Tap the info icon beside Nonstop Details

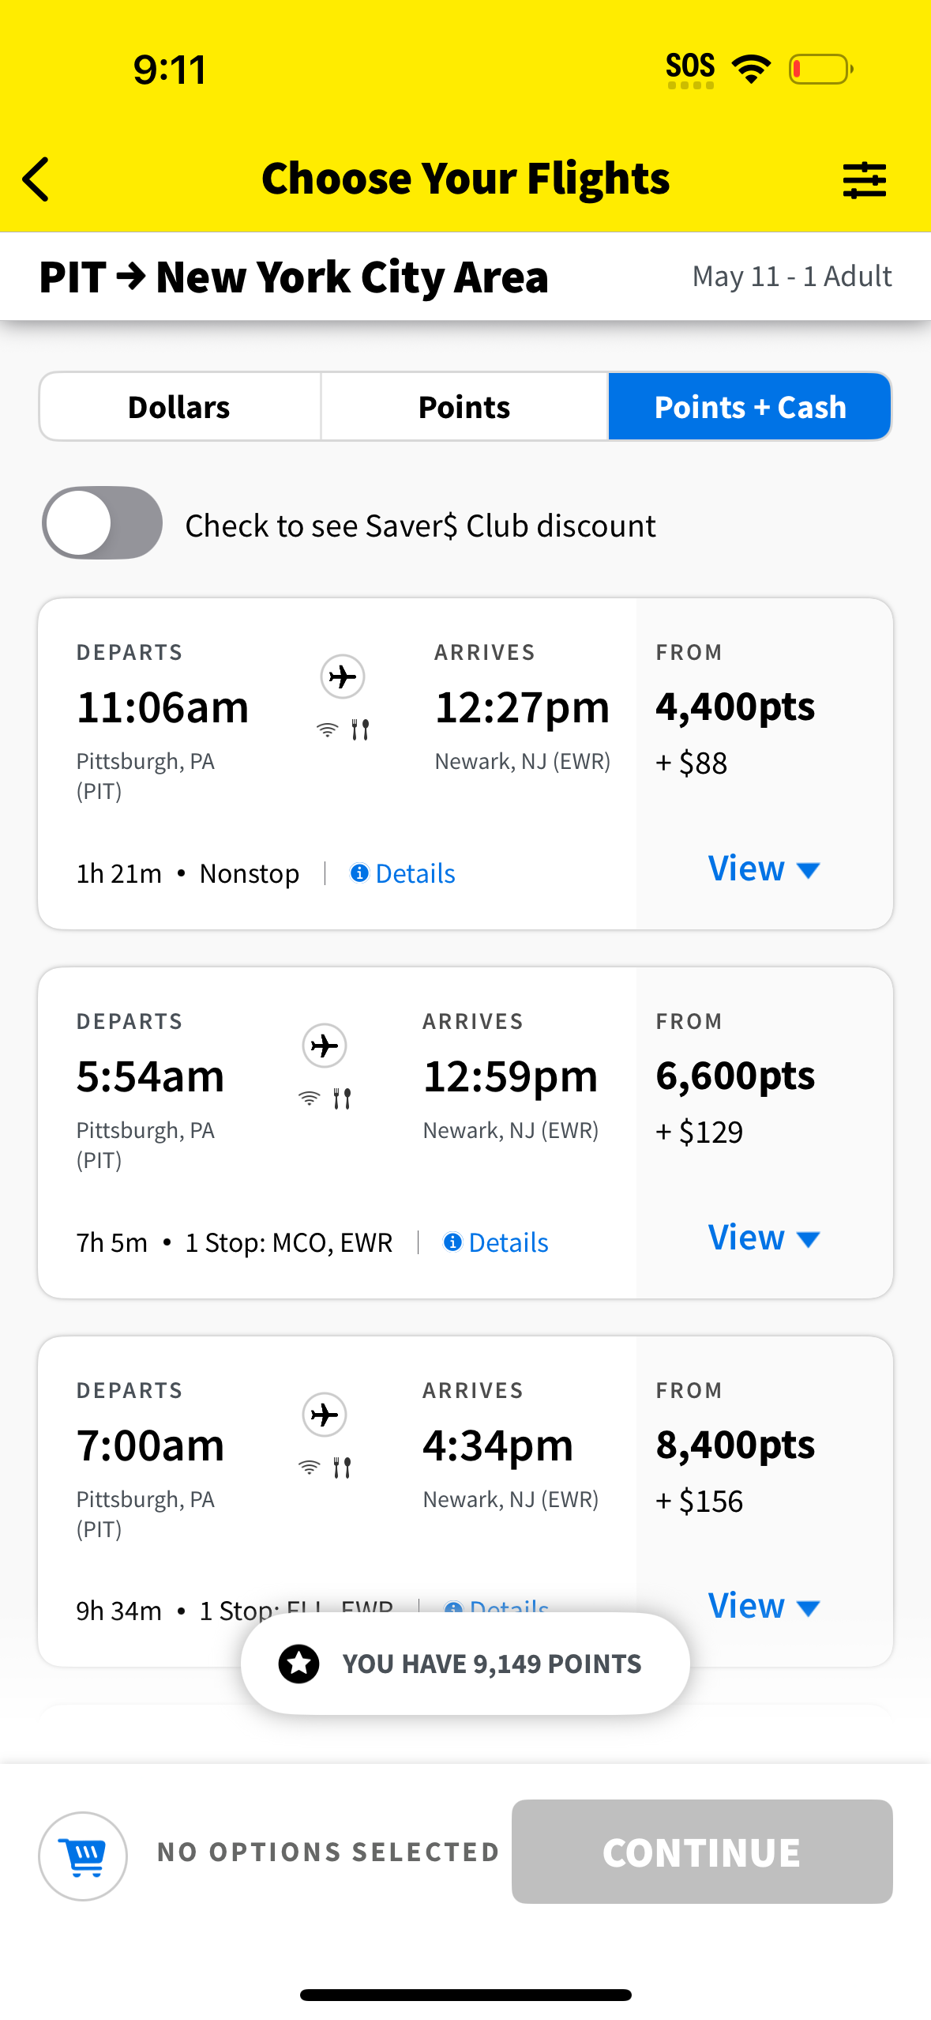[x=359, y=872]
